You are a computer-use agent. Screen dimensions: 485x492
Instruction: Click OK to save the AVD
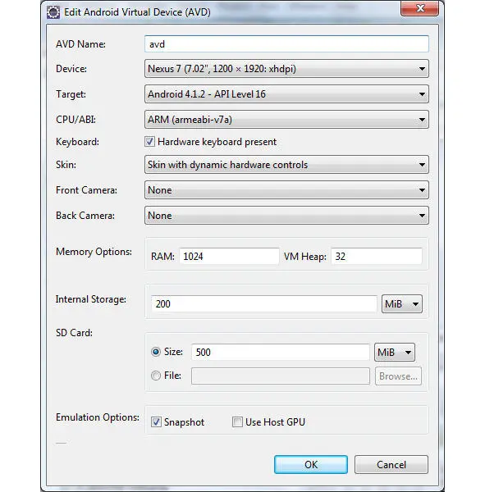[311, 464]
